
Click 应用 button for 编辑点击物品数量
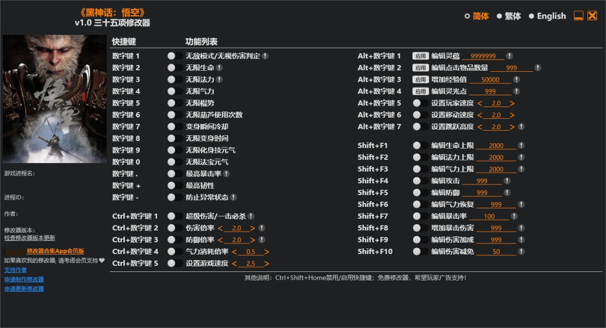click(x=420, y=68)
